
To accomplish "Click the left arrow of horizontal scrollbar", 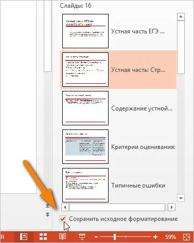I will point(65,208).
